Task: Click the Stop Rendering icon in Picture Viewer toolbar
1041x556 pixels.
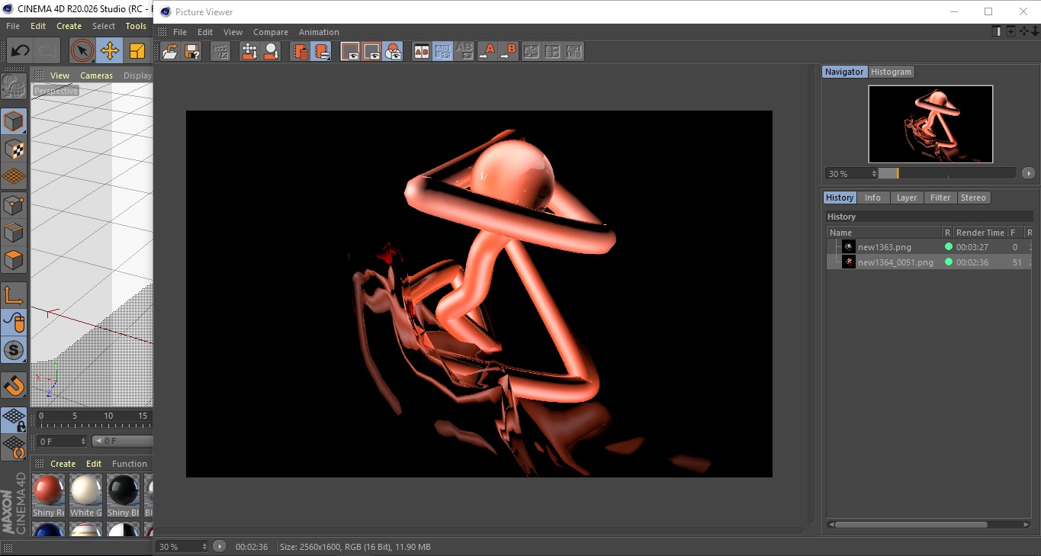Action: 220,51
